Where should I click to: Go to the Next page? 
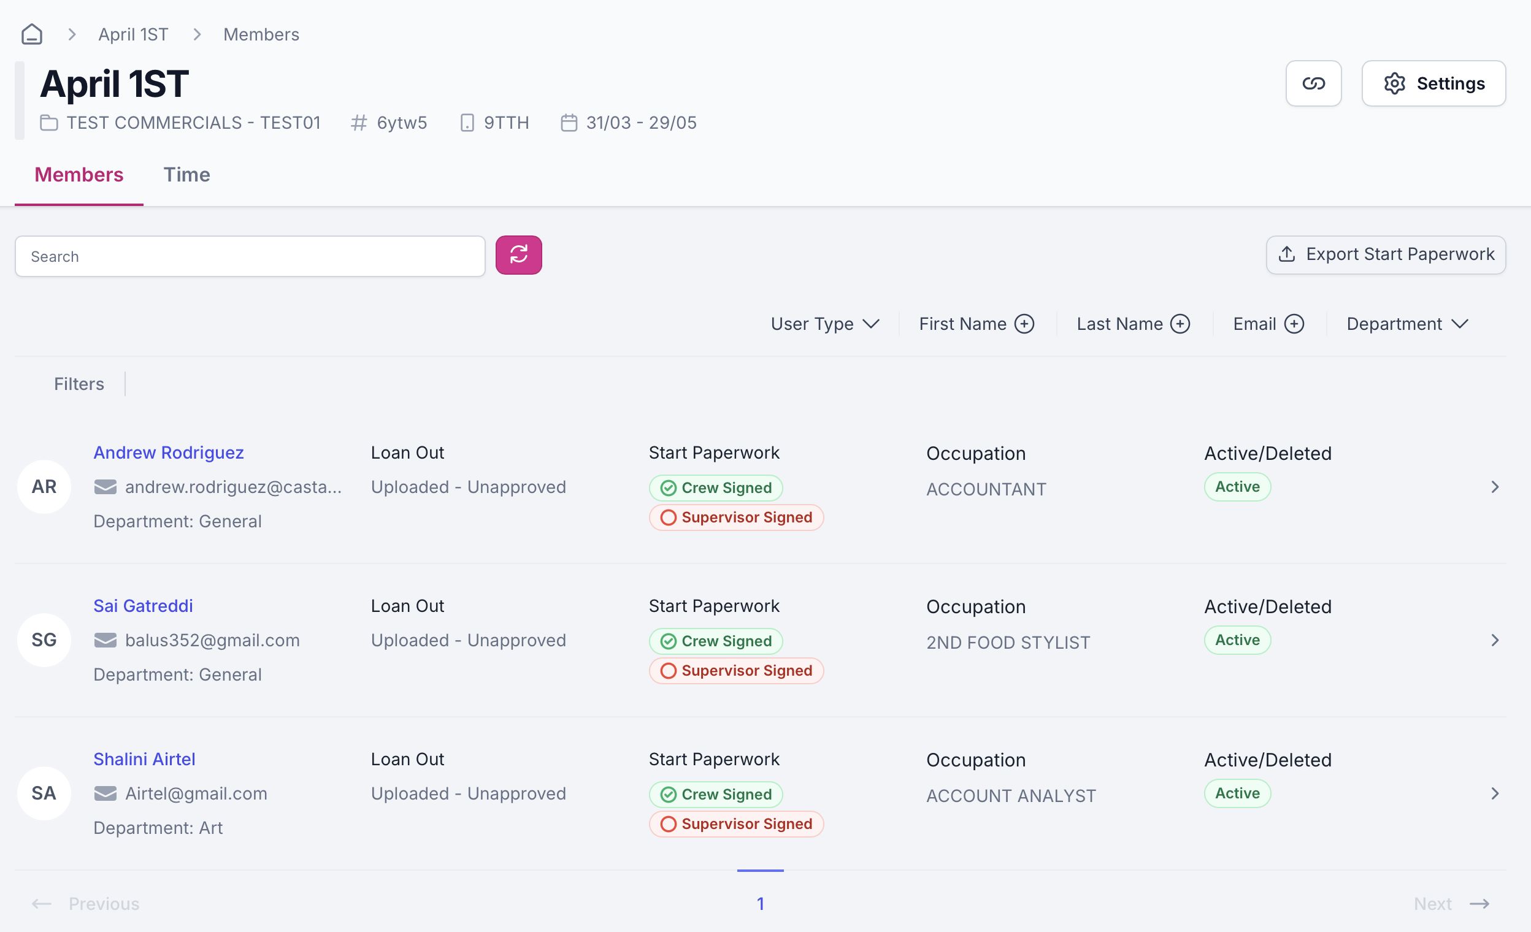[1451, 904]
